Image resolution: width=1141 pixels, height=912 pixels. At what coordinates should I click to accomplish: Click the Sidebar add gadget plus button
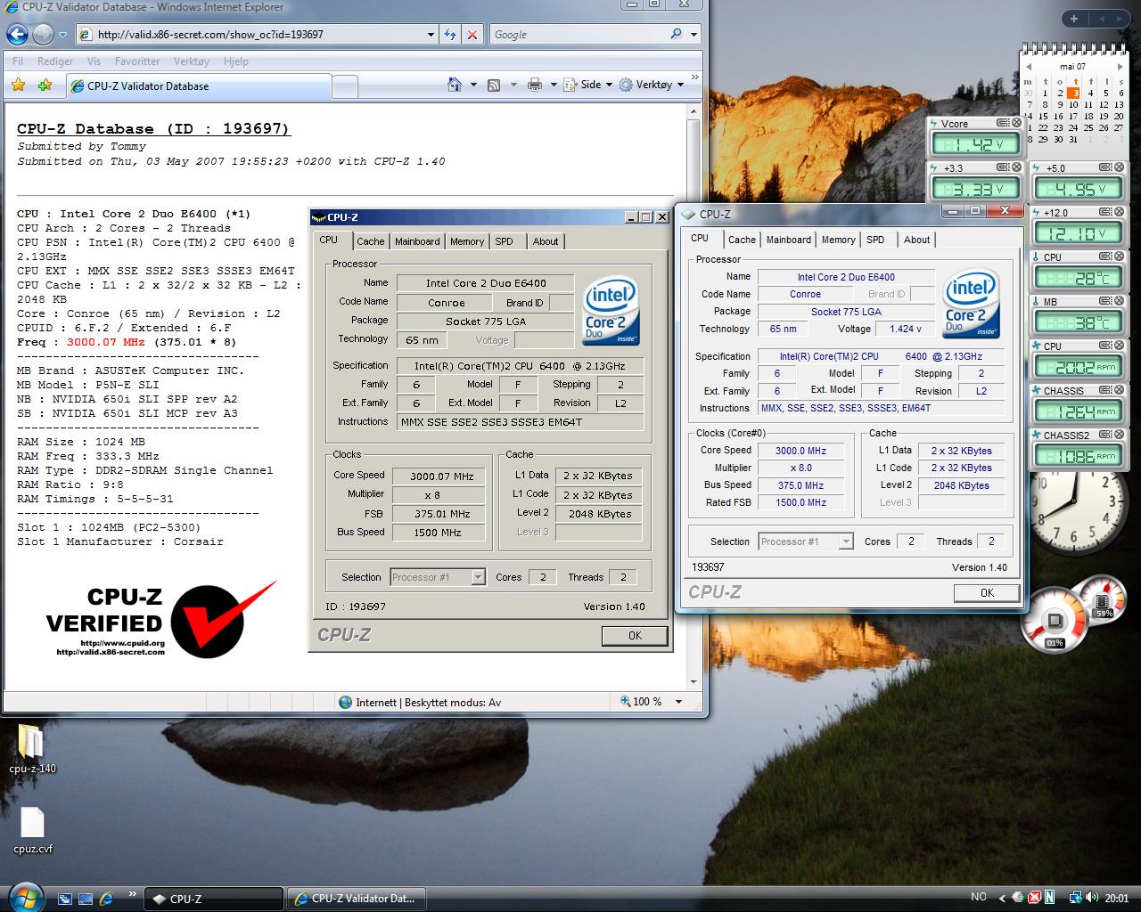1074,19
